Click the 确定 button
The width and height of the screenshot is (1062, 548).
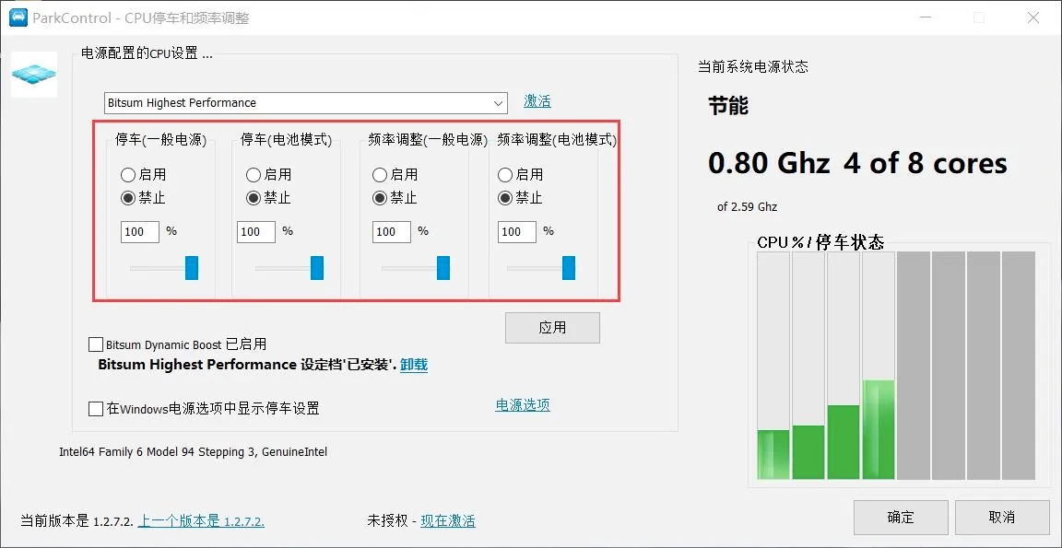coord(901,517)
